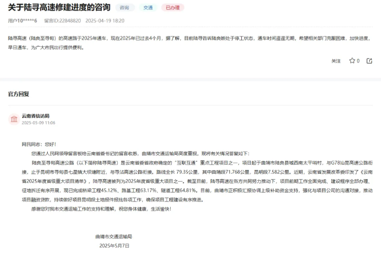Click the 官方回复 section heading
This screenshot has height=261, width=381.
[19, 94]
